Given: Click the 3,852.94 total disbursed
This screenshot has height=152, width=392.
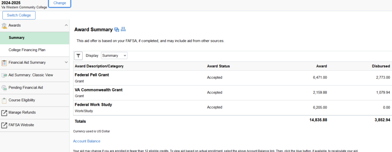Looking at the screenshot, I should tap(382, 120).
